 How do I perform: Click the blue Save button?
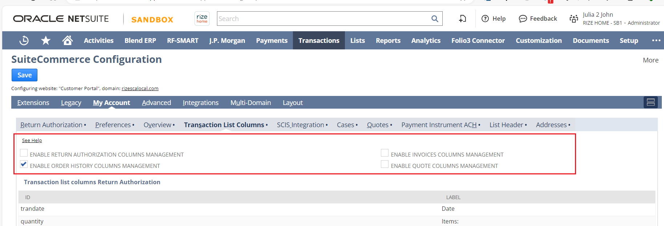[24, 75]
